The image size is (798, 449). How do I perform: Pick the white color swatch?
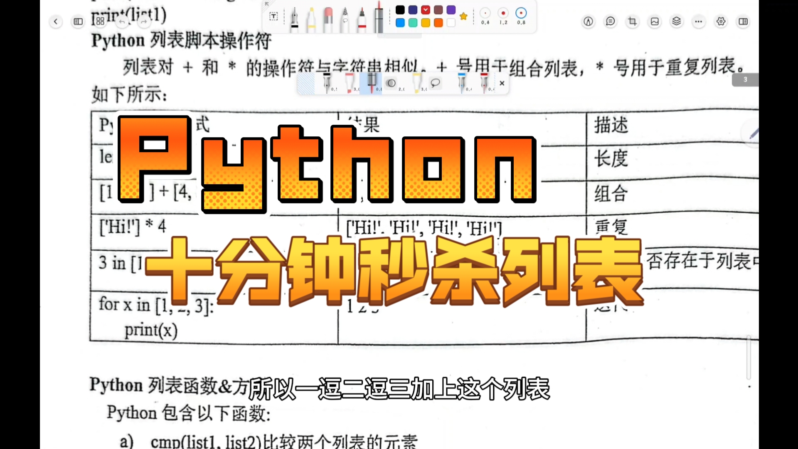[x=451, y=22]
